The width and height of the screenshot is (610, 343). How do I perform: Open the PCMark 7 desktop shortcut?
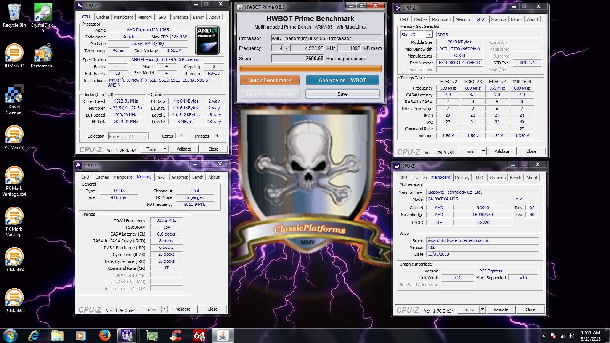point(14,138)
